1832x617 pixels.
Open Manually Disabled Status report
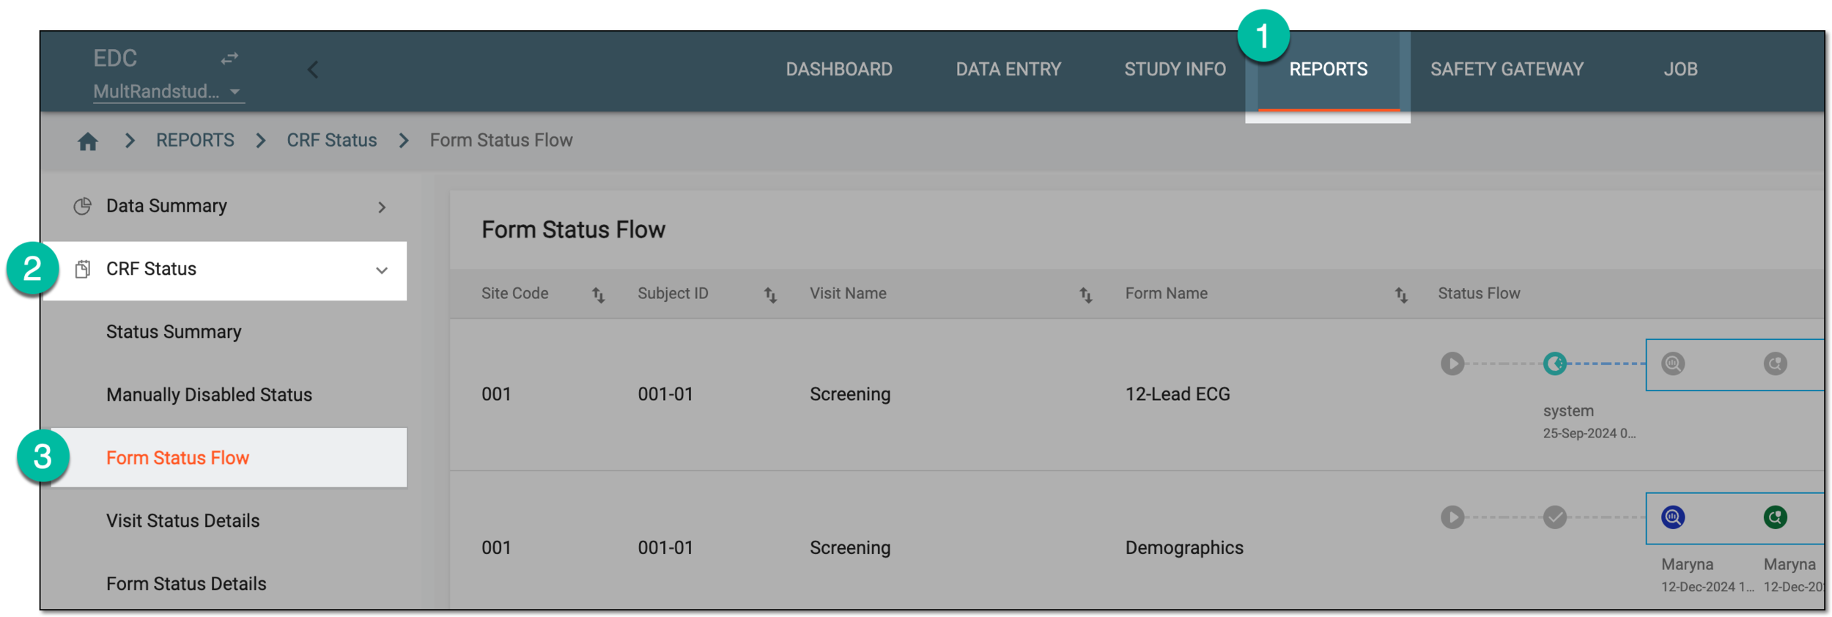[x=209, y=395]
